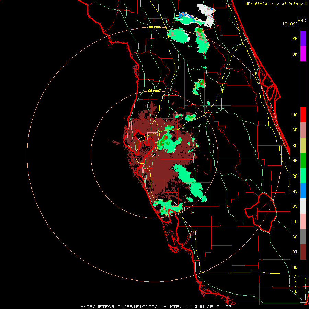Click the RA light green legend swatch
The height and width of the screenshot is (309, 309).
click(x=303, y=176)
